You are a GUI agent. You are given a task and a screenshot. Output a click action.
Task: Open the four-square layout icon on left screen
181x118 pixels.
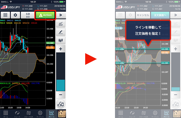5,15
